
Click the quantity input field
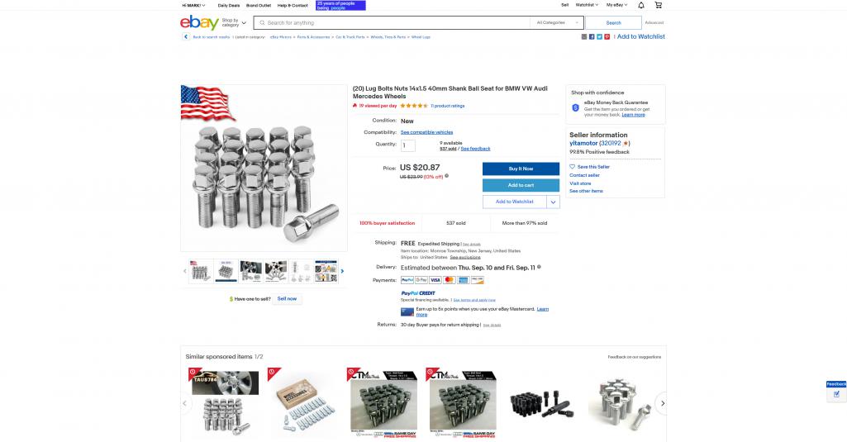(x=408, y=145)
